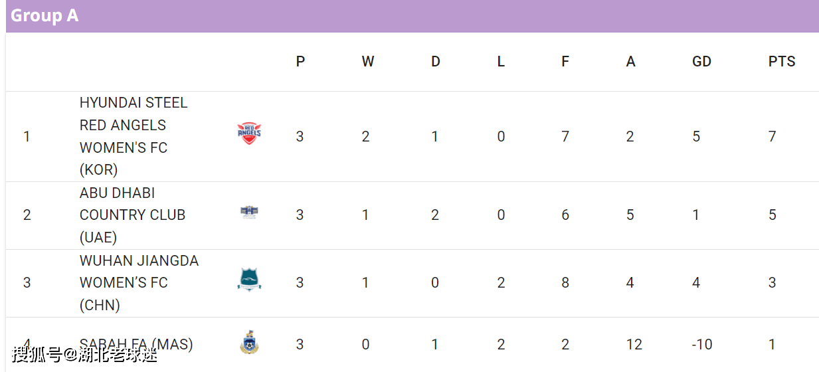819x372 pixels.
Task: Open the Abu Dhabi Country Club team name
Action: tap(132, 215)
